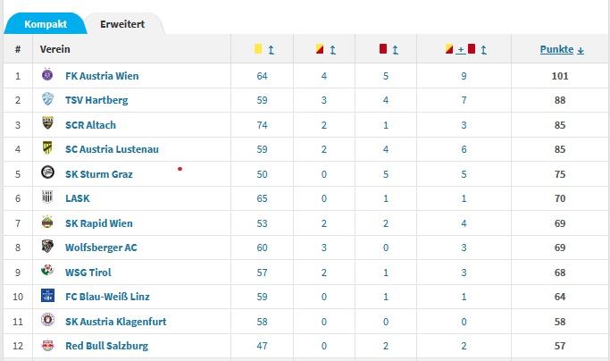This screenshot has width=610, height=361.
Task: Switch to the Erweitert tab
Action: click(x=122, y=24)
